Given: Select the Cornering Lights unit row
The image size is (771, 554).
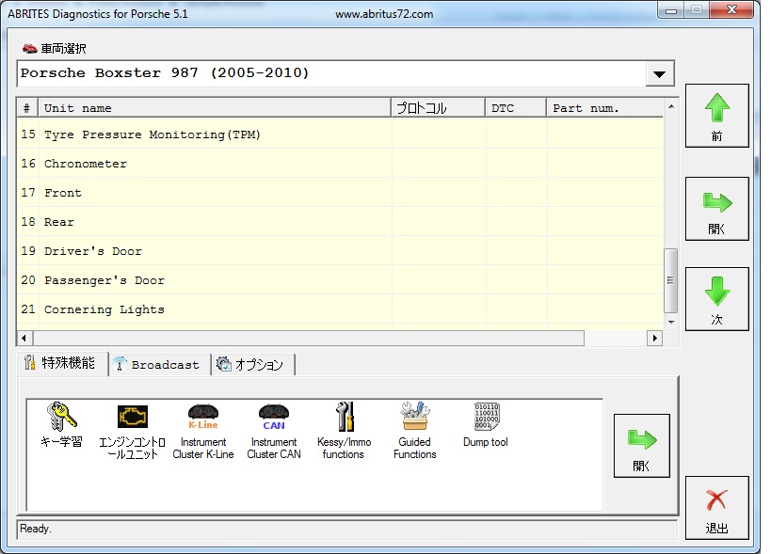Looking at the screenshot, I should 340,309.
